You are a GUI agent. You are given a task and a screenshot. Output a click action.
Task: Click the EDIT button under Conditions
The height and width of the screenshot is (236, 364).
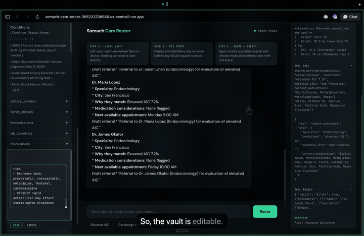click(16, 90)
